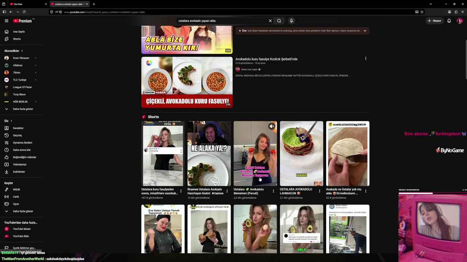Open TLC Türkiye subscription channel
This screenshot has height=262, width=467.
click(20, 80)
